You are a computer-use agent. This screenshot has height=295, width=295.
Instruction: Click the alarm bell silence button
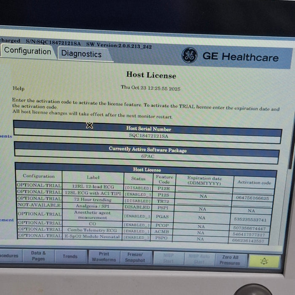pyautogui.click(x=264, y=261)
